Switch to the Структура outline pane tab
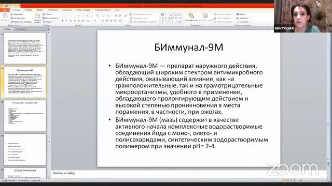Screen dimensions: 332x186 tap(21, 29)
